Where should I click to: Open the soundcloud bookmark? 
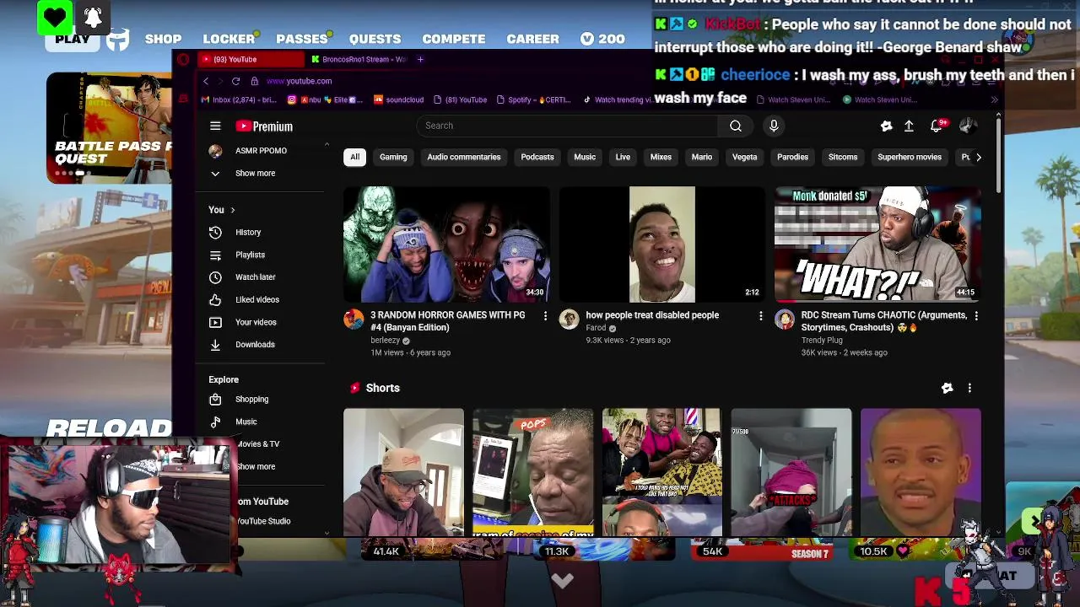pyautogui.click(x=398, y=99)
